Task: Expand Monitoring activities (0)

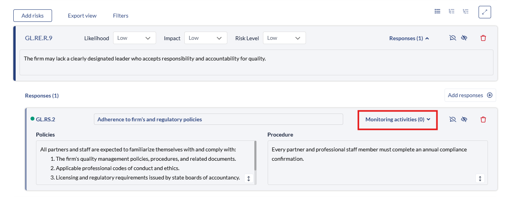Action: 398,119
